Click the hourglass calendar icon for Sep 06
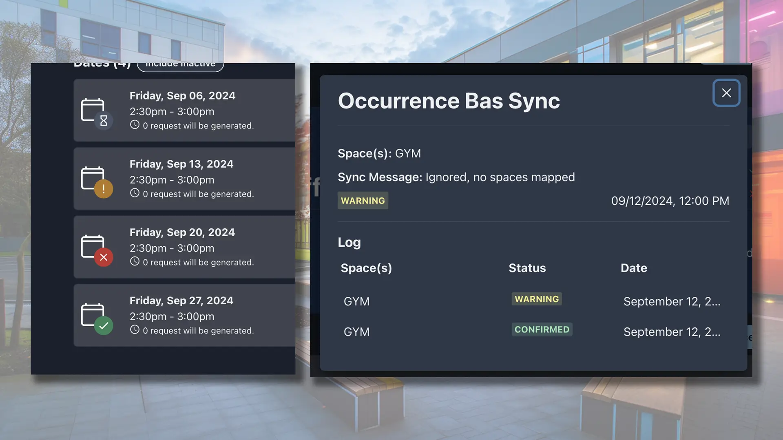 [97, 112]
